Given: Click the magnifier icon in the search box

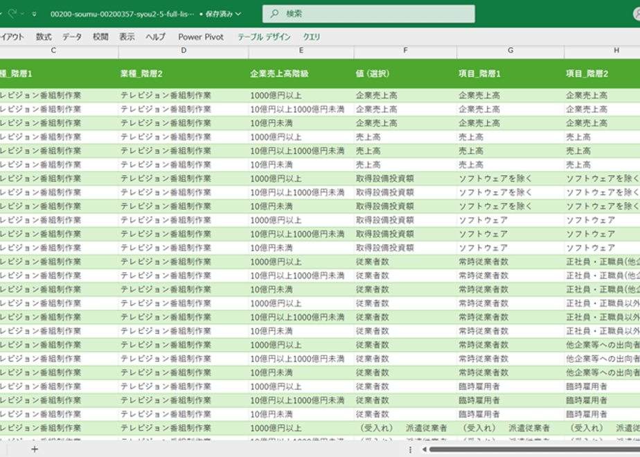Looking at the screenshot, I should tap(274, 14).
